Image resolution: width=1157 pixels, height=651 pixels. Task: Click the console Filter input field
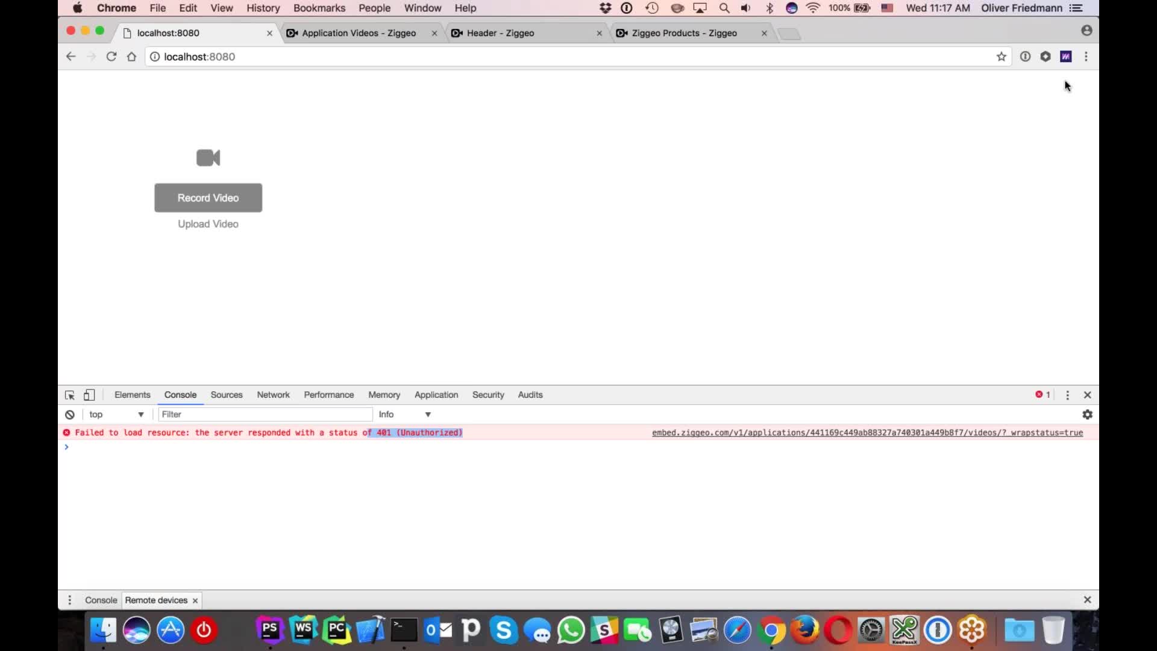265,415
